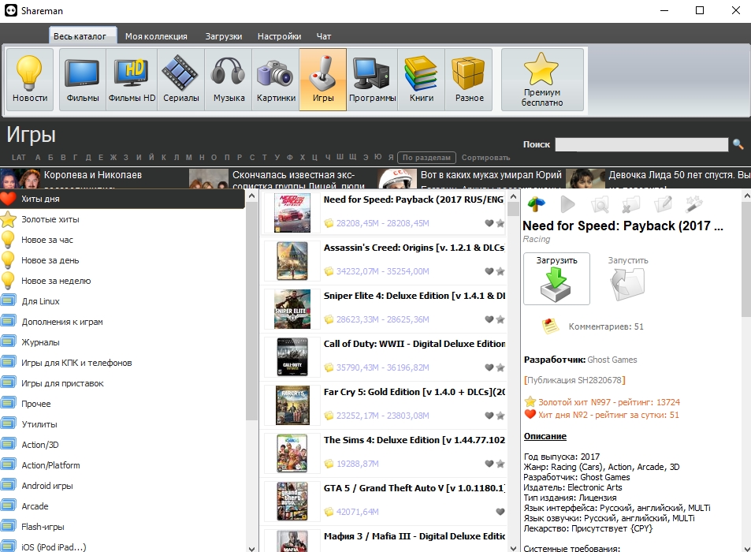Viewport: 751px width, 552px height.
Task: Open the Программы computer category
Action: 372,80
